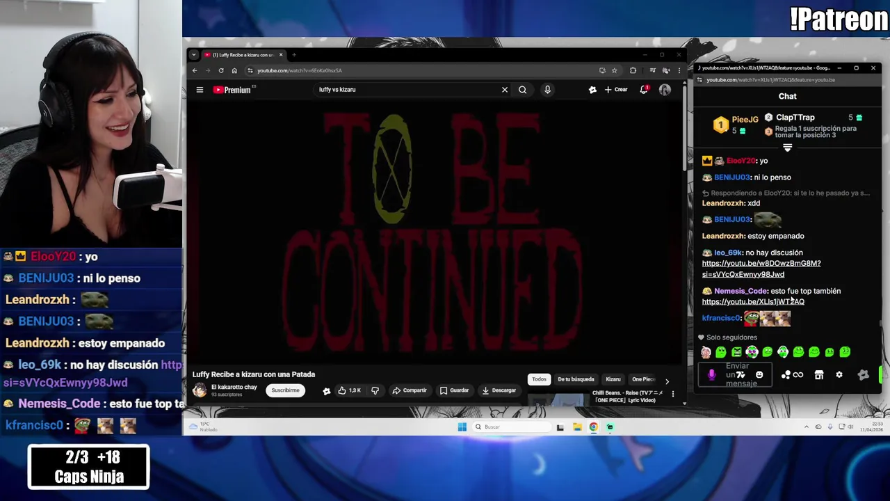
Task: Click the YouTube Premium logo
Action: (232, 90)
